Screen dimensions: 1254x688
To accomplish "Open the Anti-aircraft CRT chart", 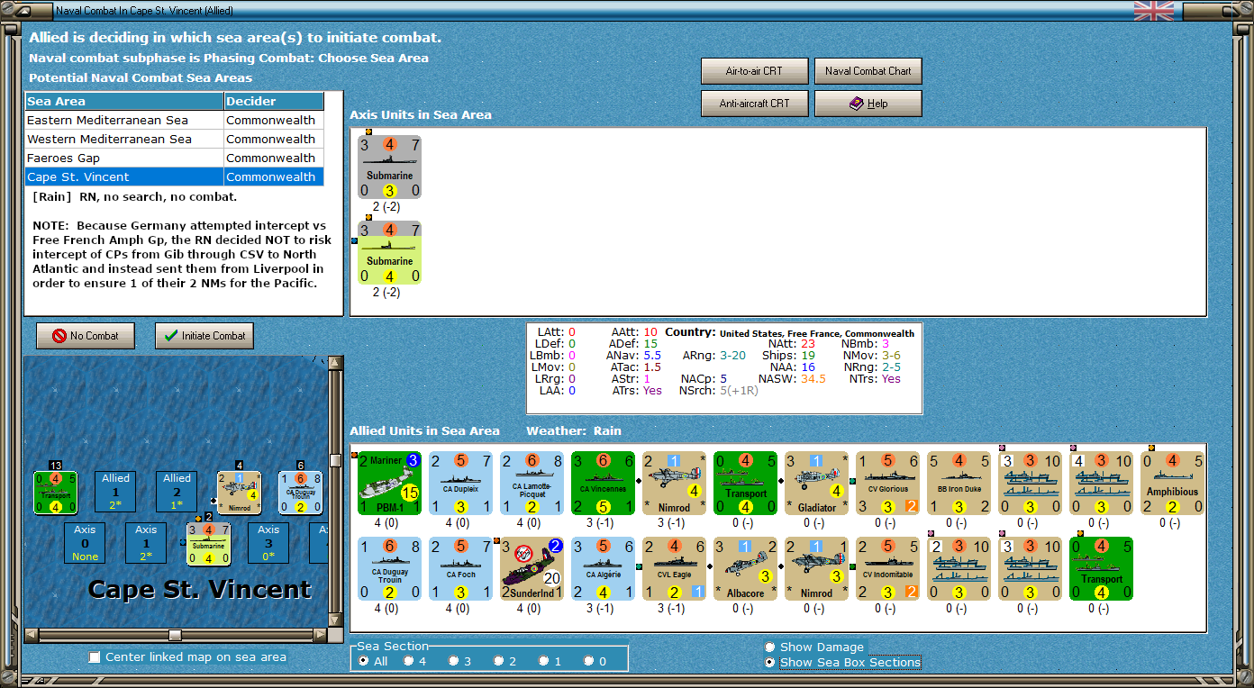I will coord(754,104).
